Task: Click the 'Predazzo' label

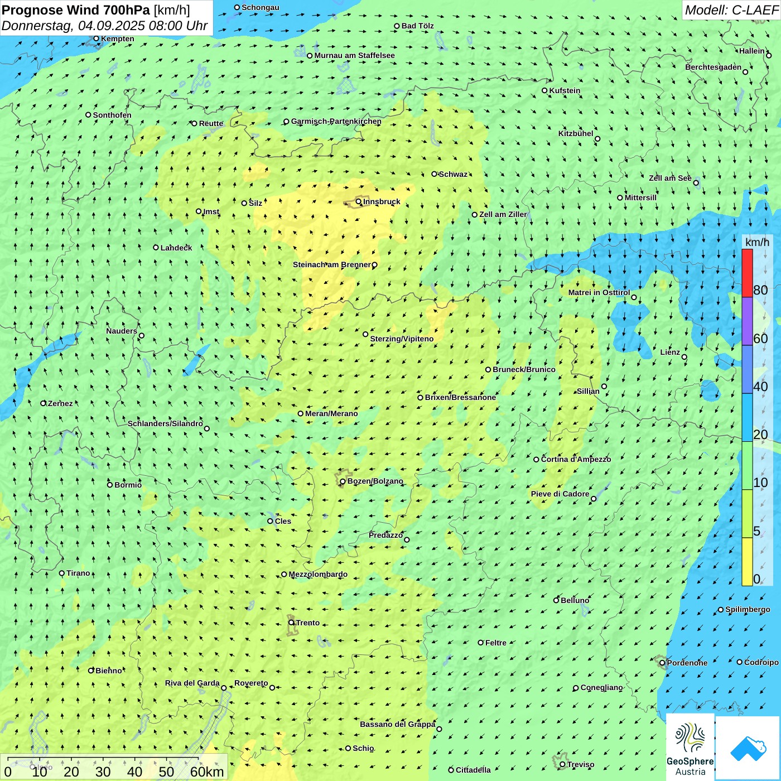Action: [x=385, y=535]
